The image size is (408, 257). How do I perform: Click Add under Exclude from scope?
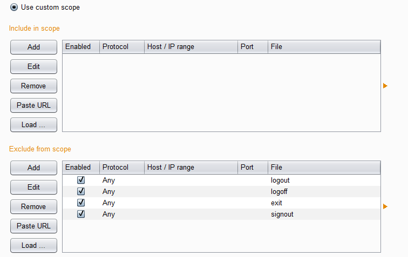pyautogui.click(x=33, y=168)
